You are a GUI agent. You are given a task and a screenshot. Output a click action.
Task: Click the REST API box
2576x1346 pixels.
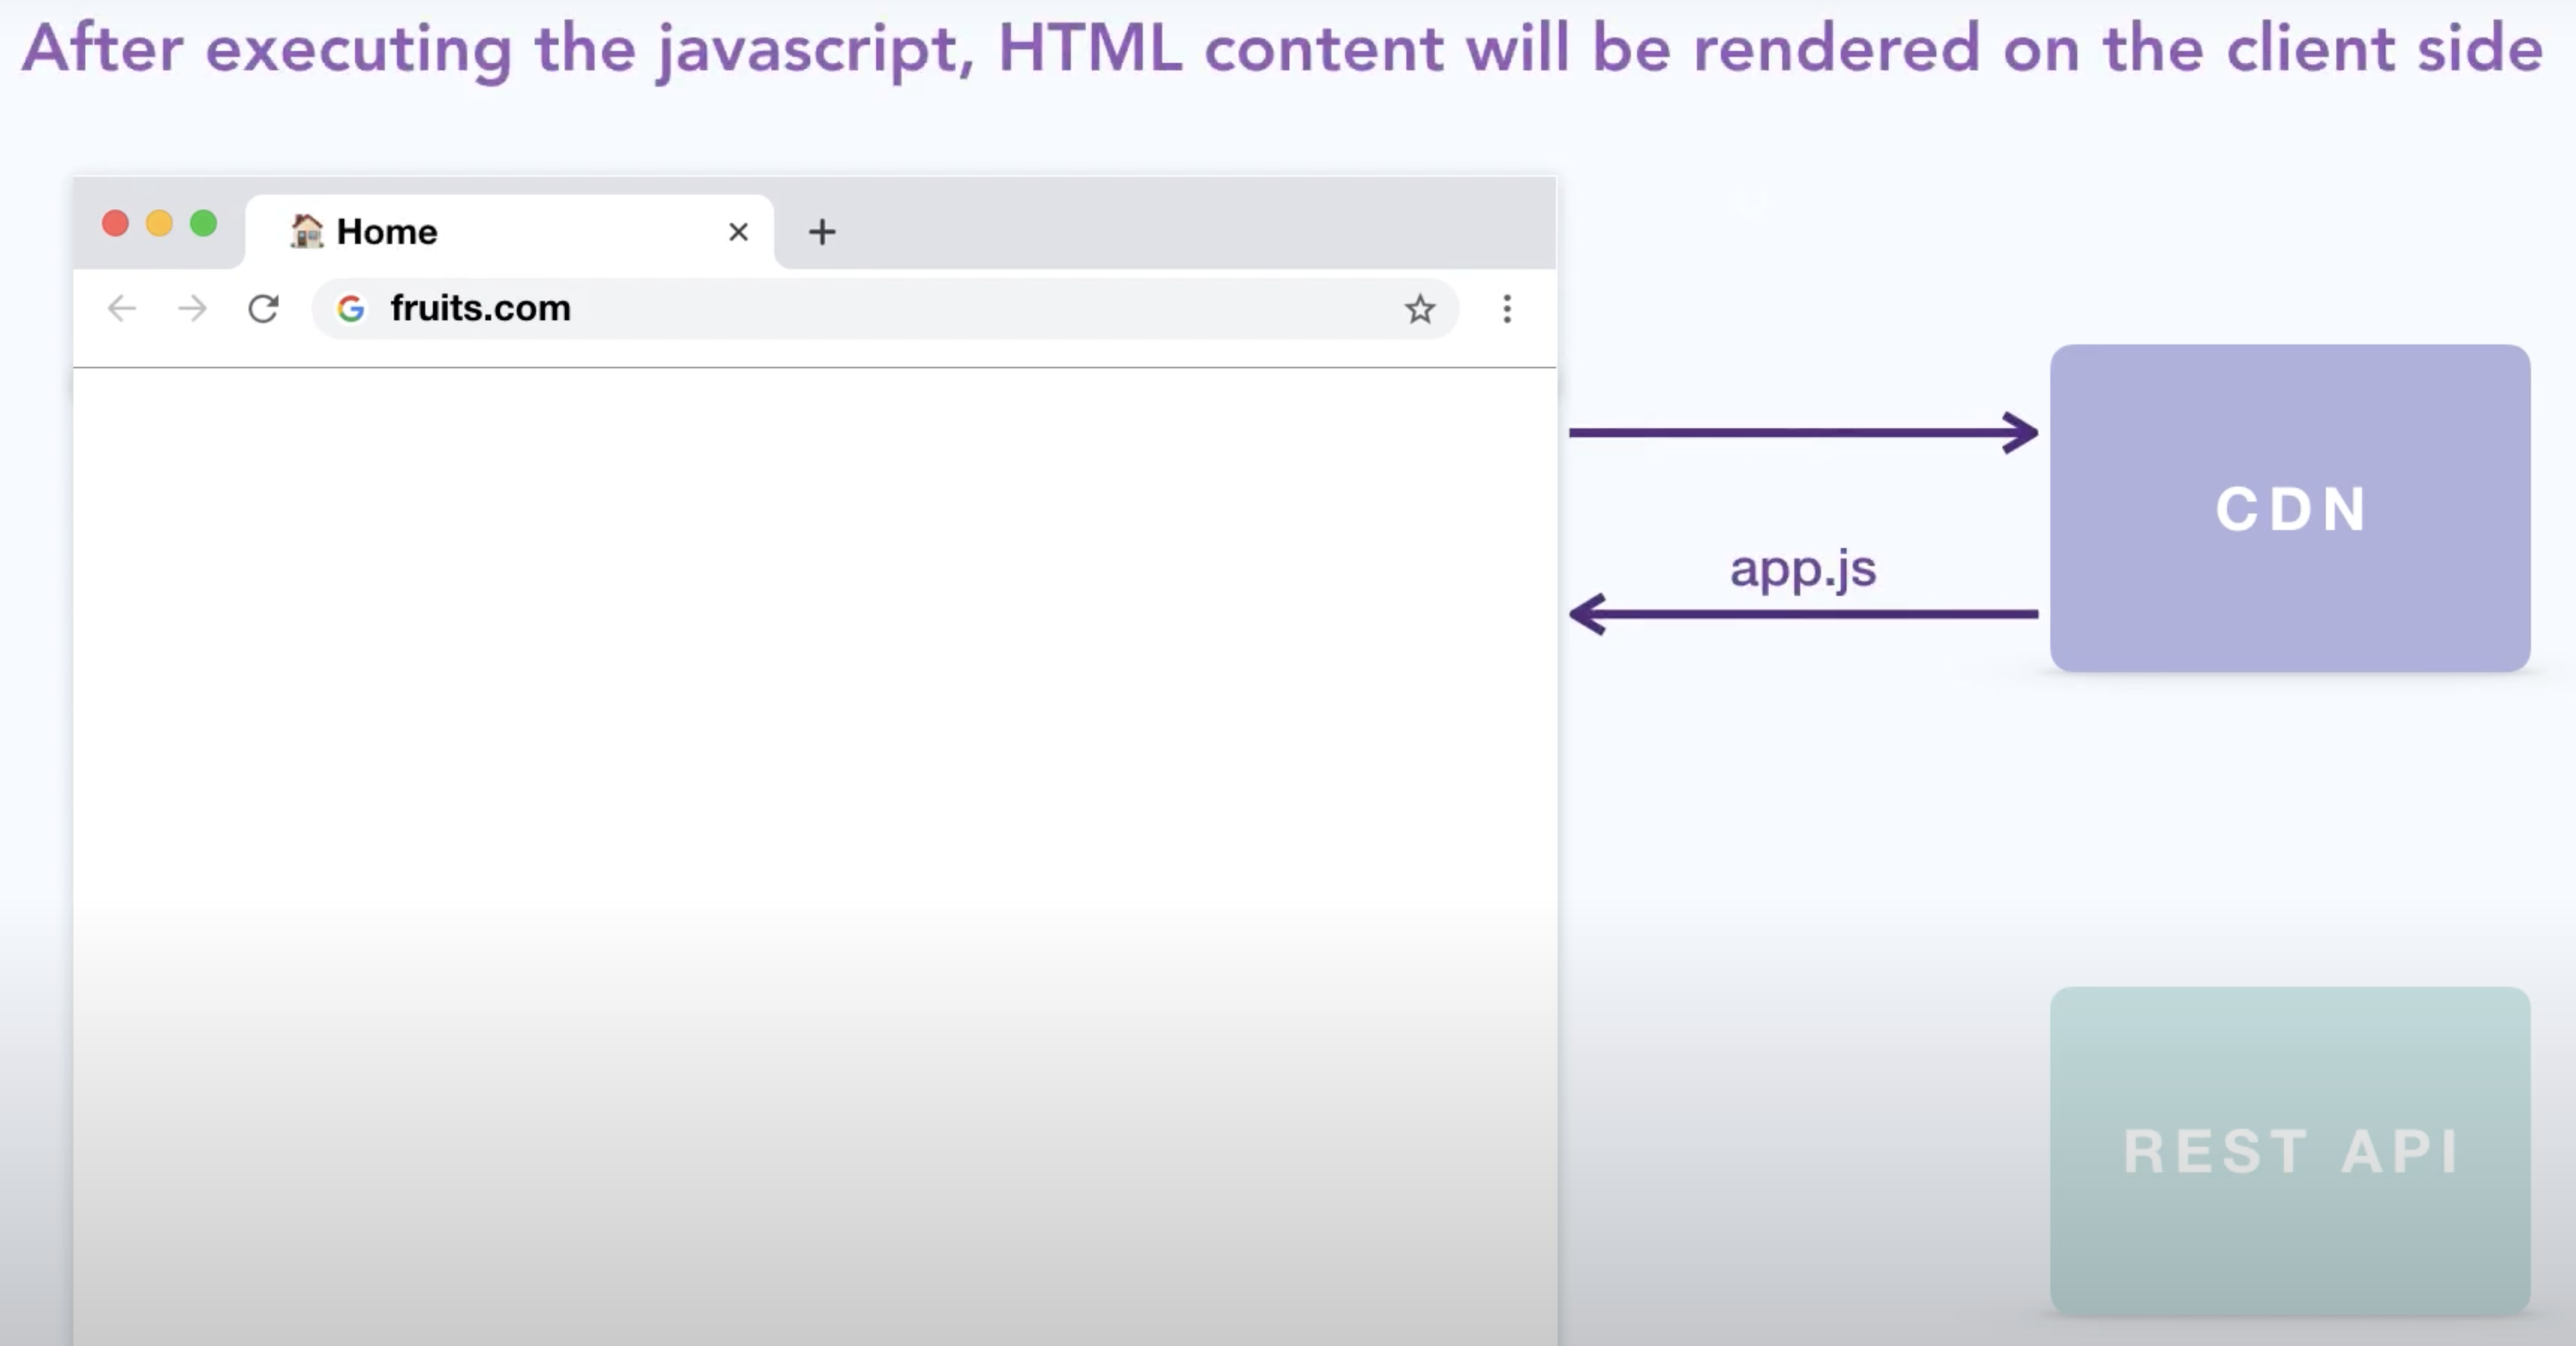2290,1151
